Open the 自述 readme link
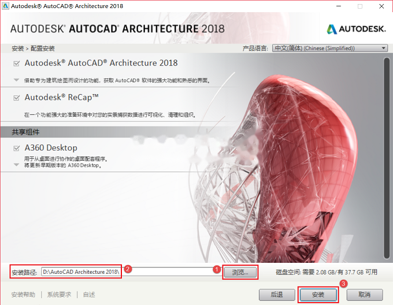The height and width of the screenshot is (305, 393). click(89, 295)
